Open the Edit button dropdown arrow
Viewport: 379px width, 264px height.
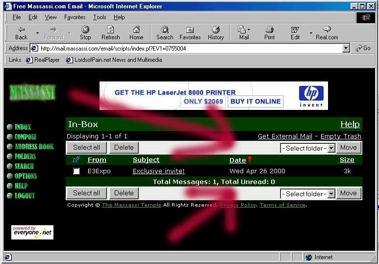311,33
